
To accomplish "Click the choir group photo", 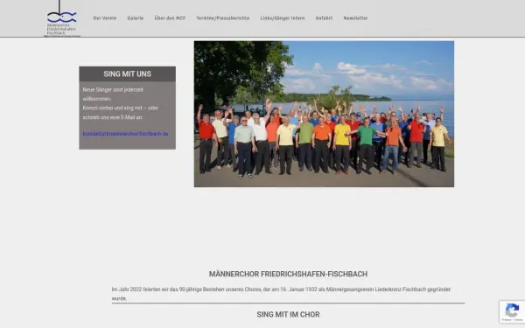I will point(324,114).
